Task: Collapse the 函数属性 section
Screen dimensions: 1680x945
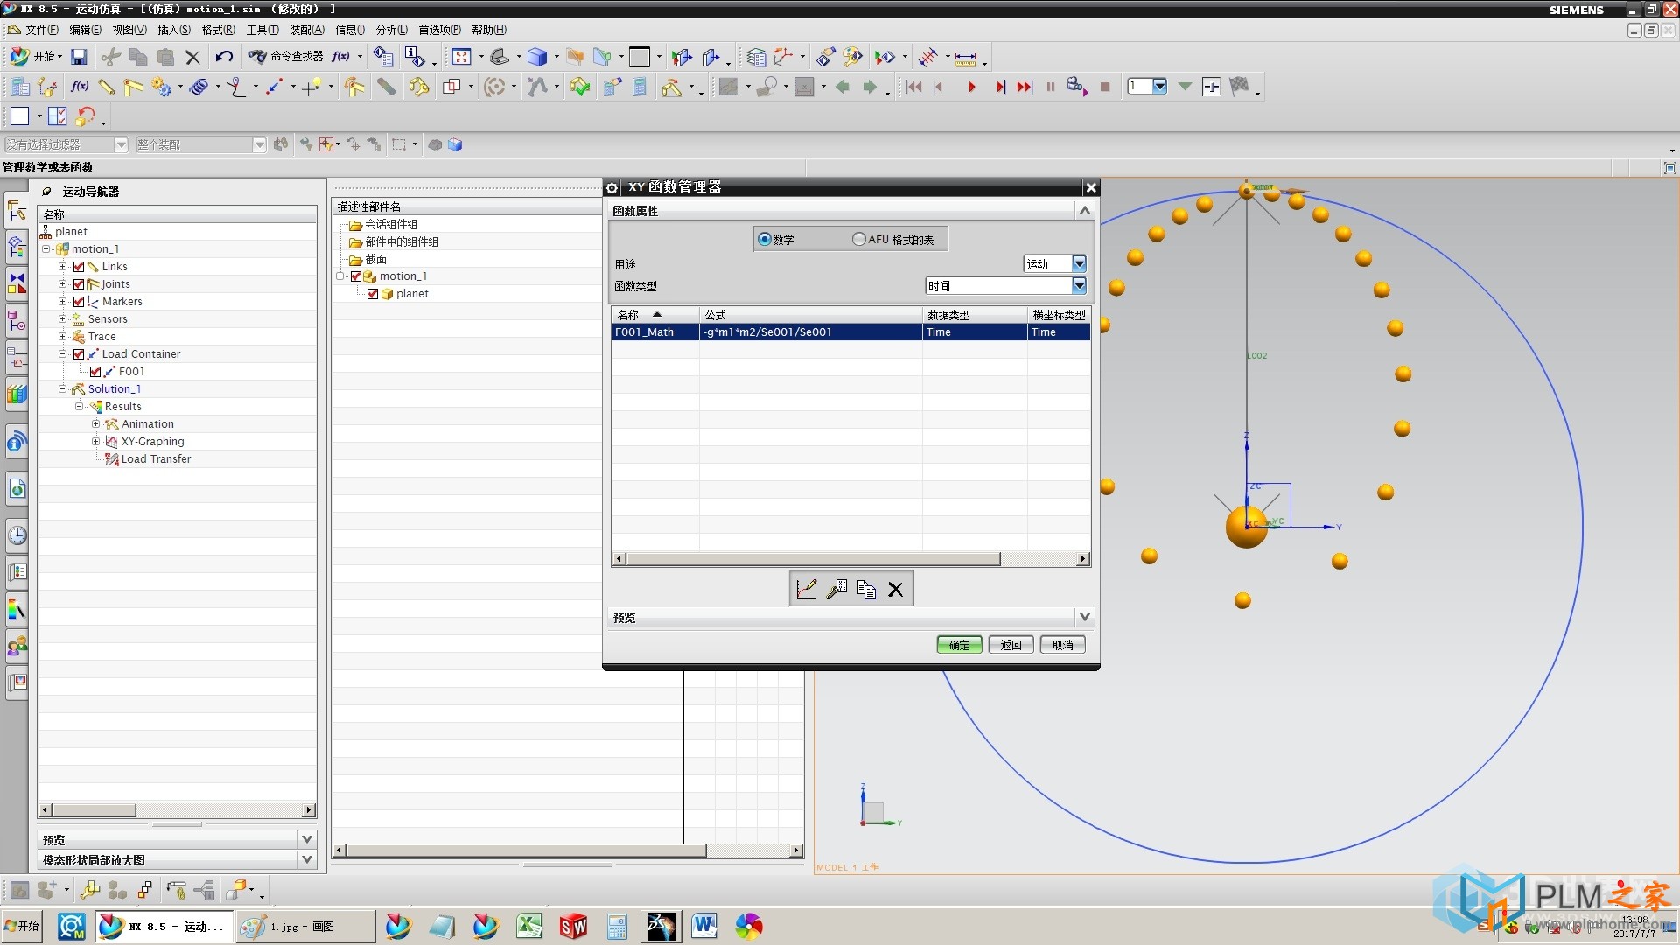Action: (1084, 211)
